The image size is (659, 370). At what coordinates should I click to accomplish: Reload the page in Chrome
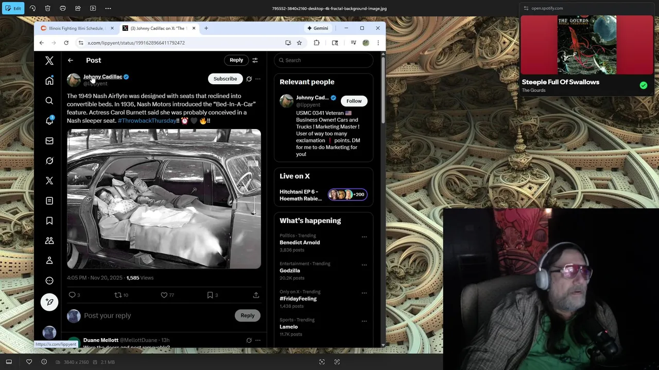pyautogui.click(x=66, y=43)
